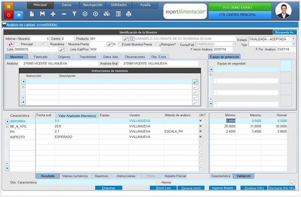The width and height of the screenshot is (301, 197).
Task: Toggle OK checkbox for ABSORBA row
Action: tap(200, 121)
